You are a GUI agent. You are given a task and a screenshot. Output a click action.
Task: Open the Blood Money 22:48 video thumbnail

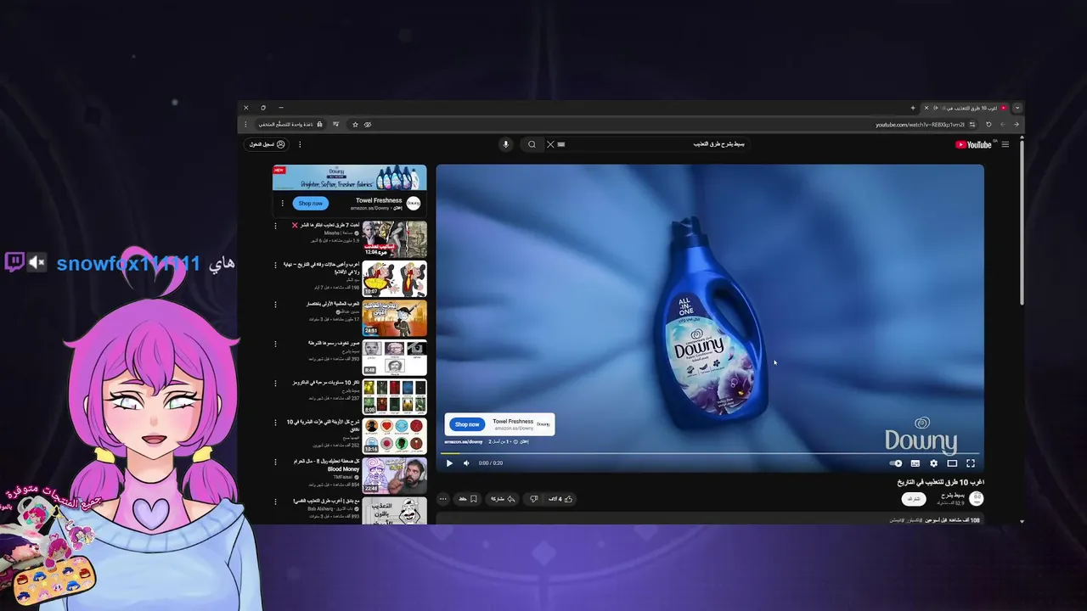tap(395, 475)
